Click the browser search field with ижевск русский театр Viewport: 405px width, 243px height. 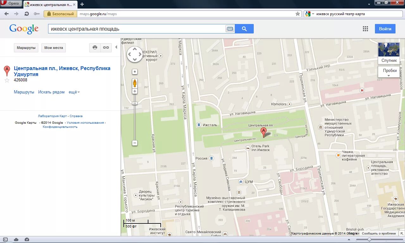[358, 14]
